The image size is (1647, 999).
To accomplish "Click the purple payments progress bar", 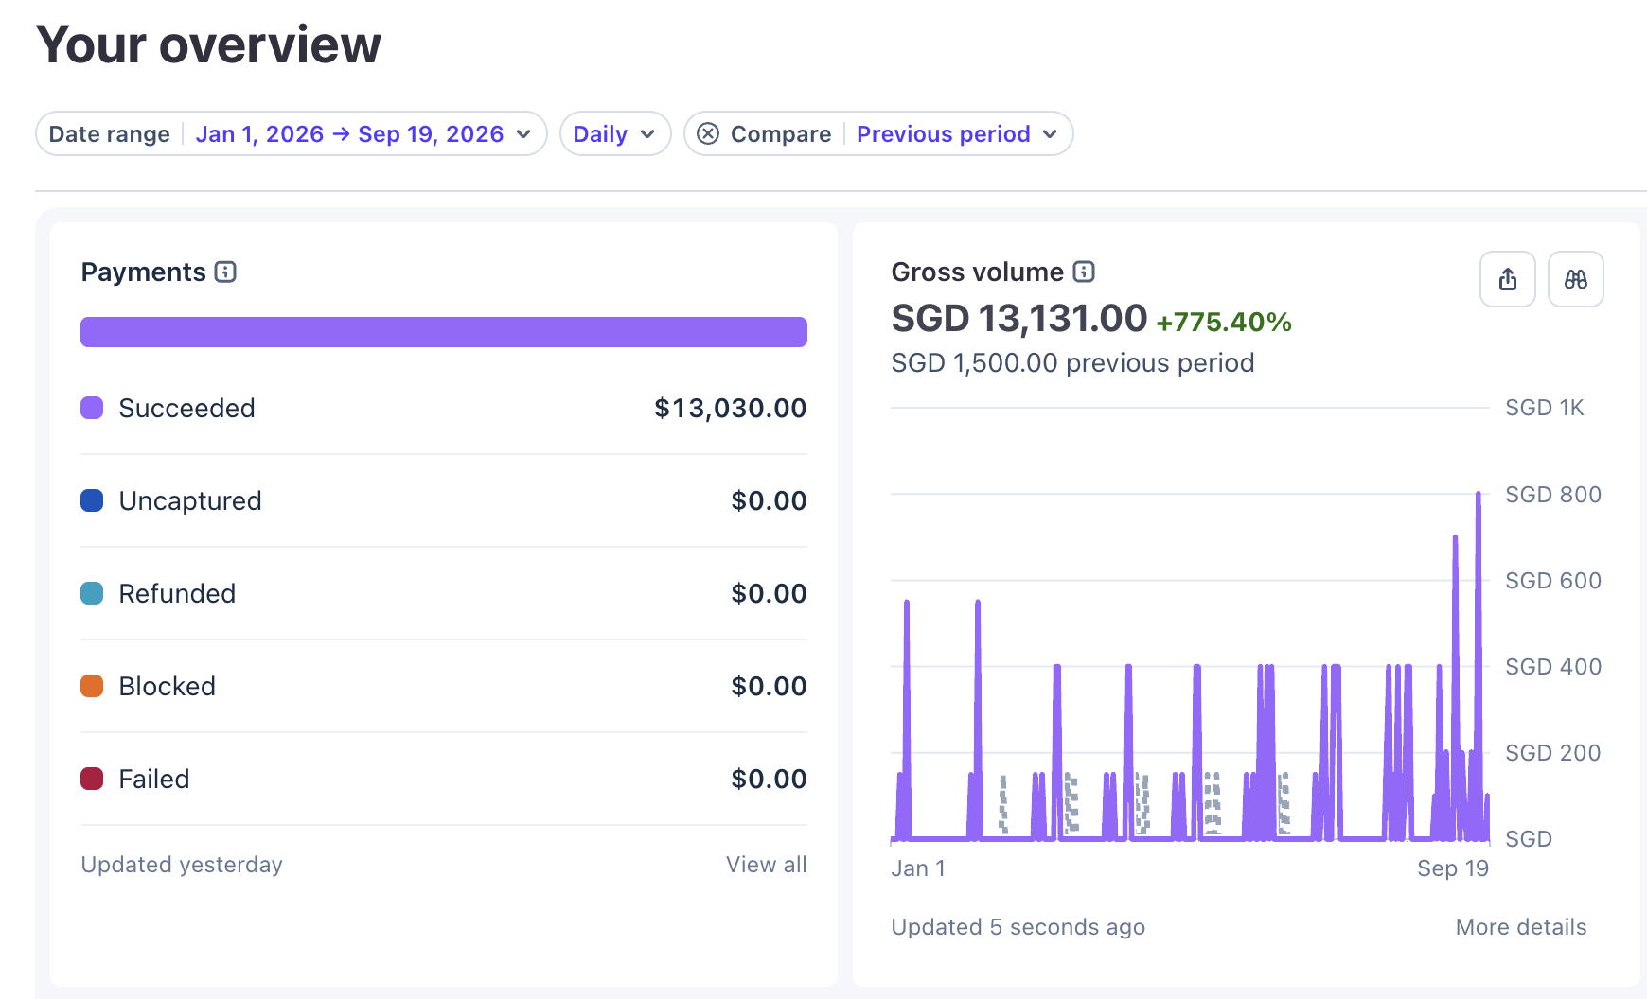I will [x=444, y=332].
